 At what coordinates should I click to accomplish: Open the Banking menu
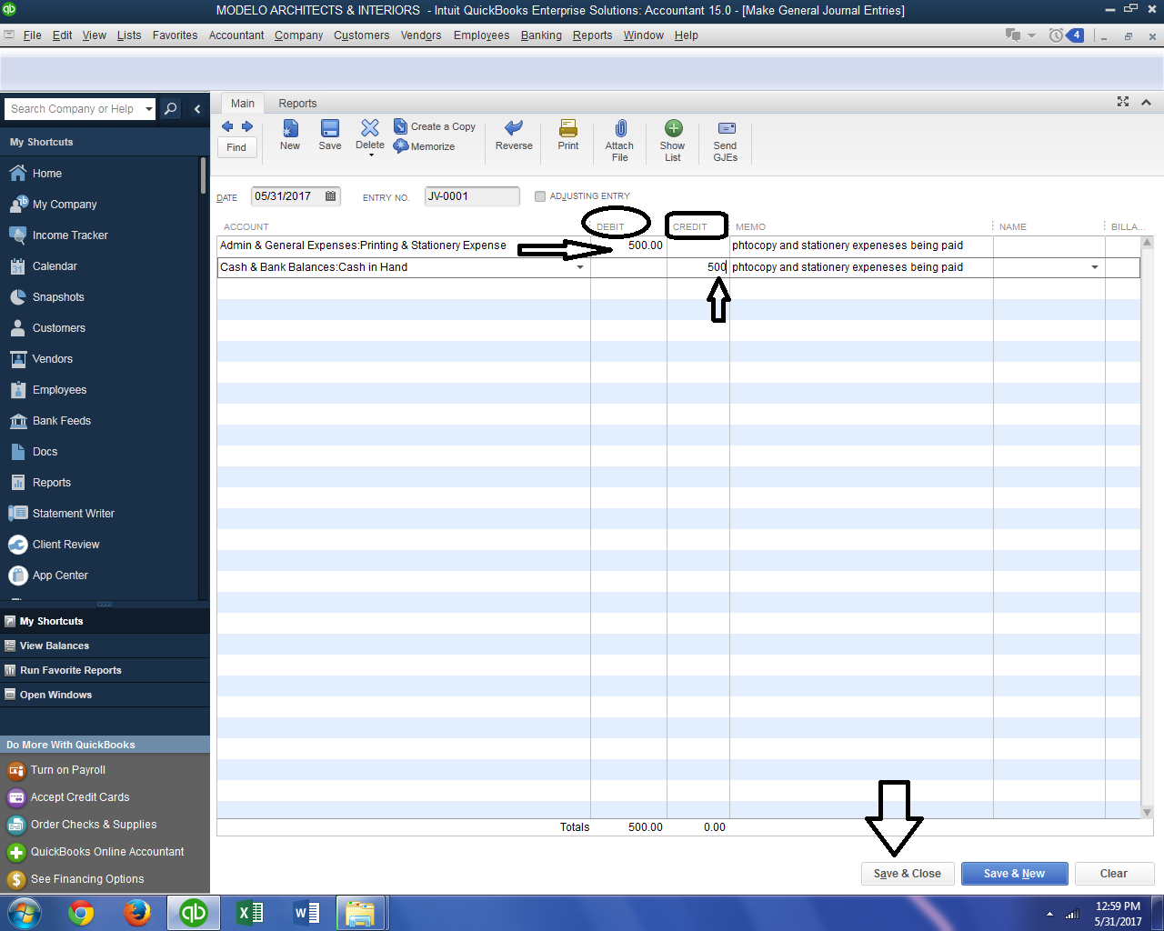click(x=541, y=35)
